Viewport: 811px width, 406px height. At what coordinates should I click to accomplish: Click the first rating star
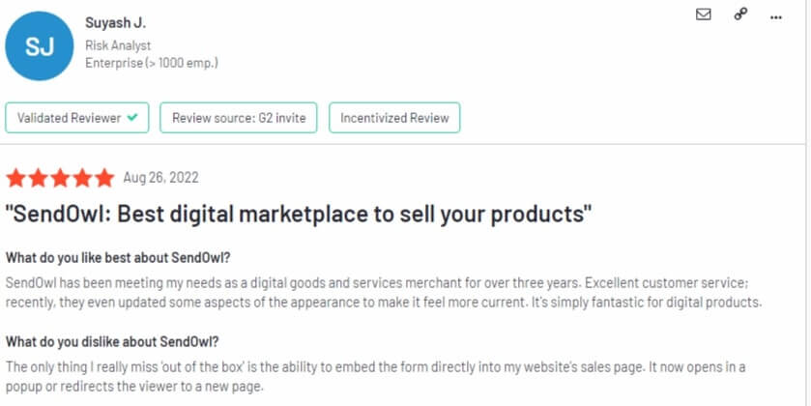[16, 178]
